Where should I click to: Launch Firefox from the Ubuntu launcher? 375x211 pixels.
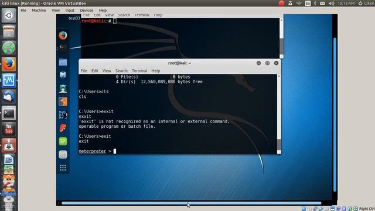pyautogui.click(x=9, y=64)
